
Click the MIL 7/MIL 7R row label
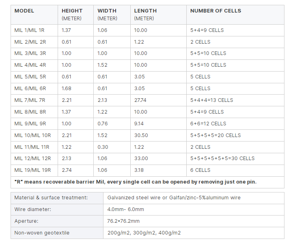click(x=34, y=100)
